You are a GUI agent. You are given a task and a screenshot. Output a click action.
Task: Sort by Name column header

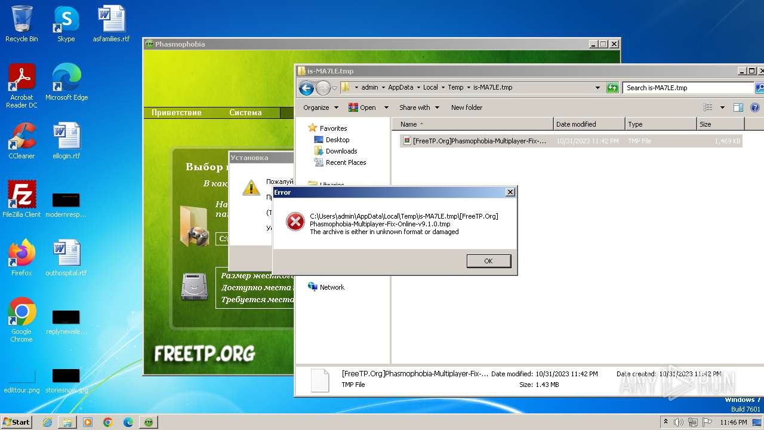473,124
